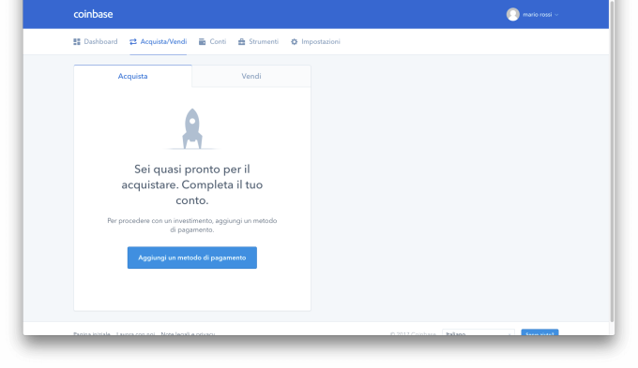Click the coinbase logo
This screenshot has height=368, width=638.
pos(93,14)
